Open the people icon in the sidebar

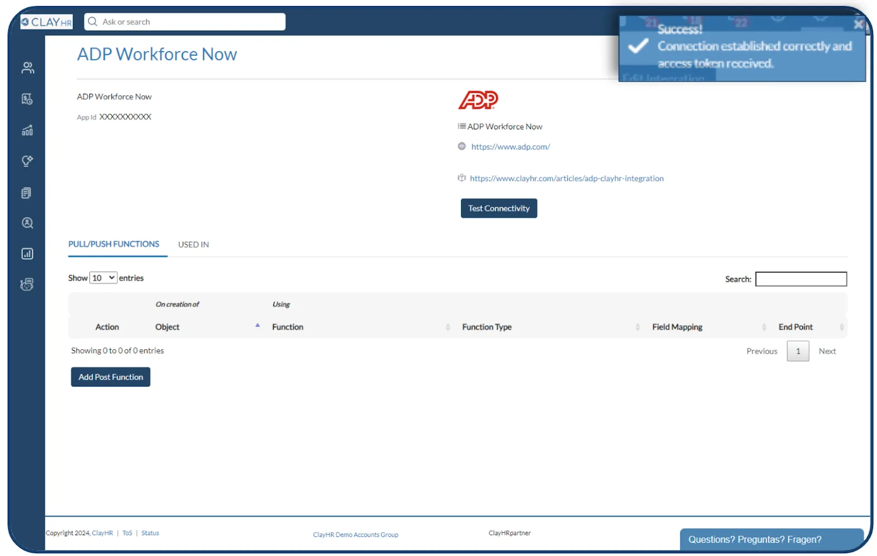(x=27, y=68)
